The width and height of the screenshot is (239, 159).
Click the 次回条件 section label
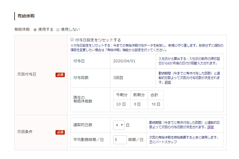click(25, 132)
